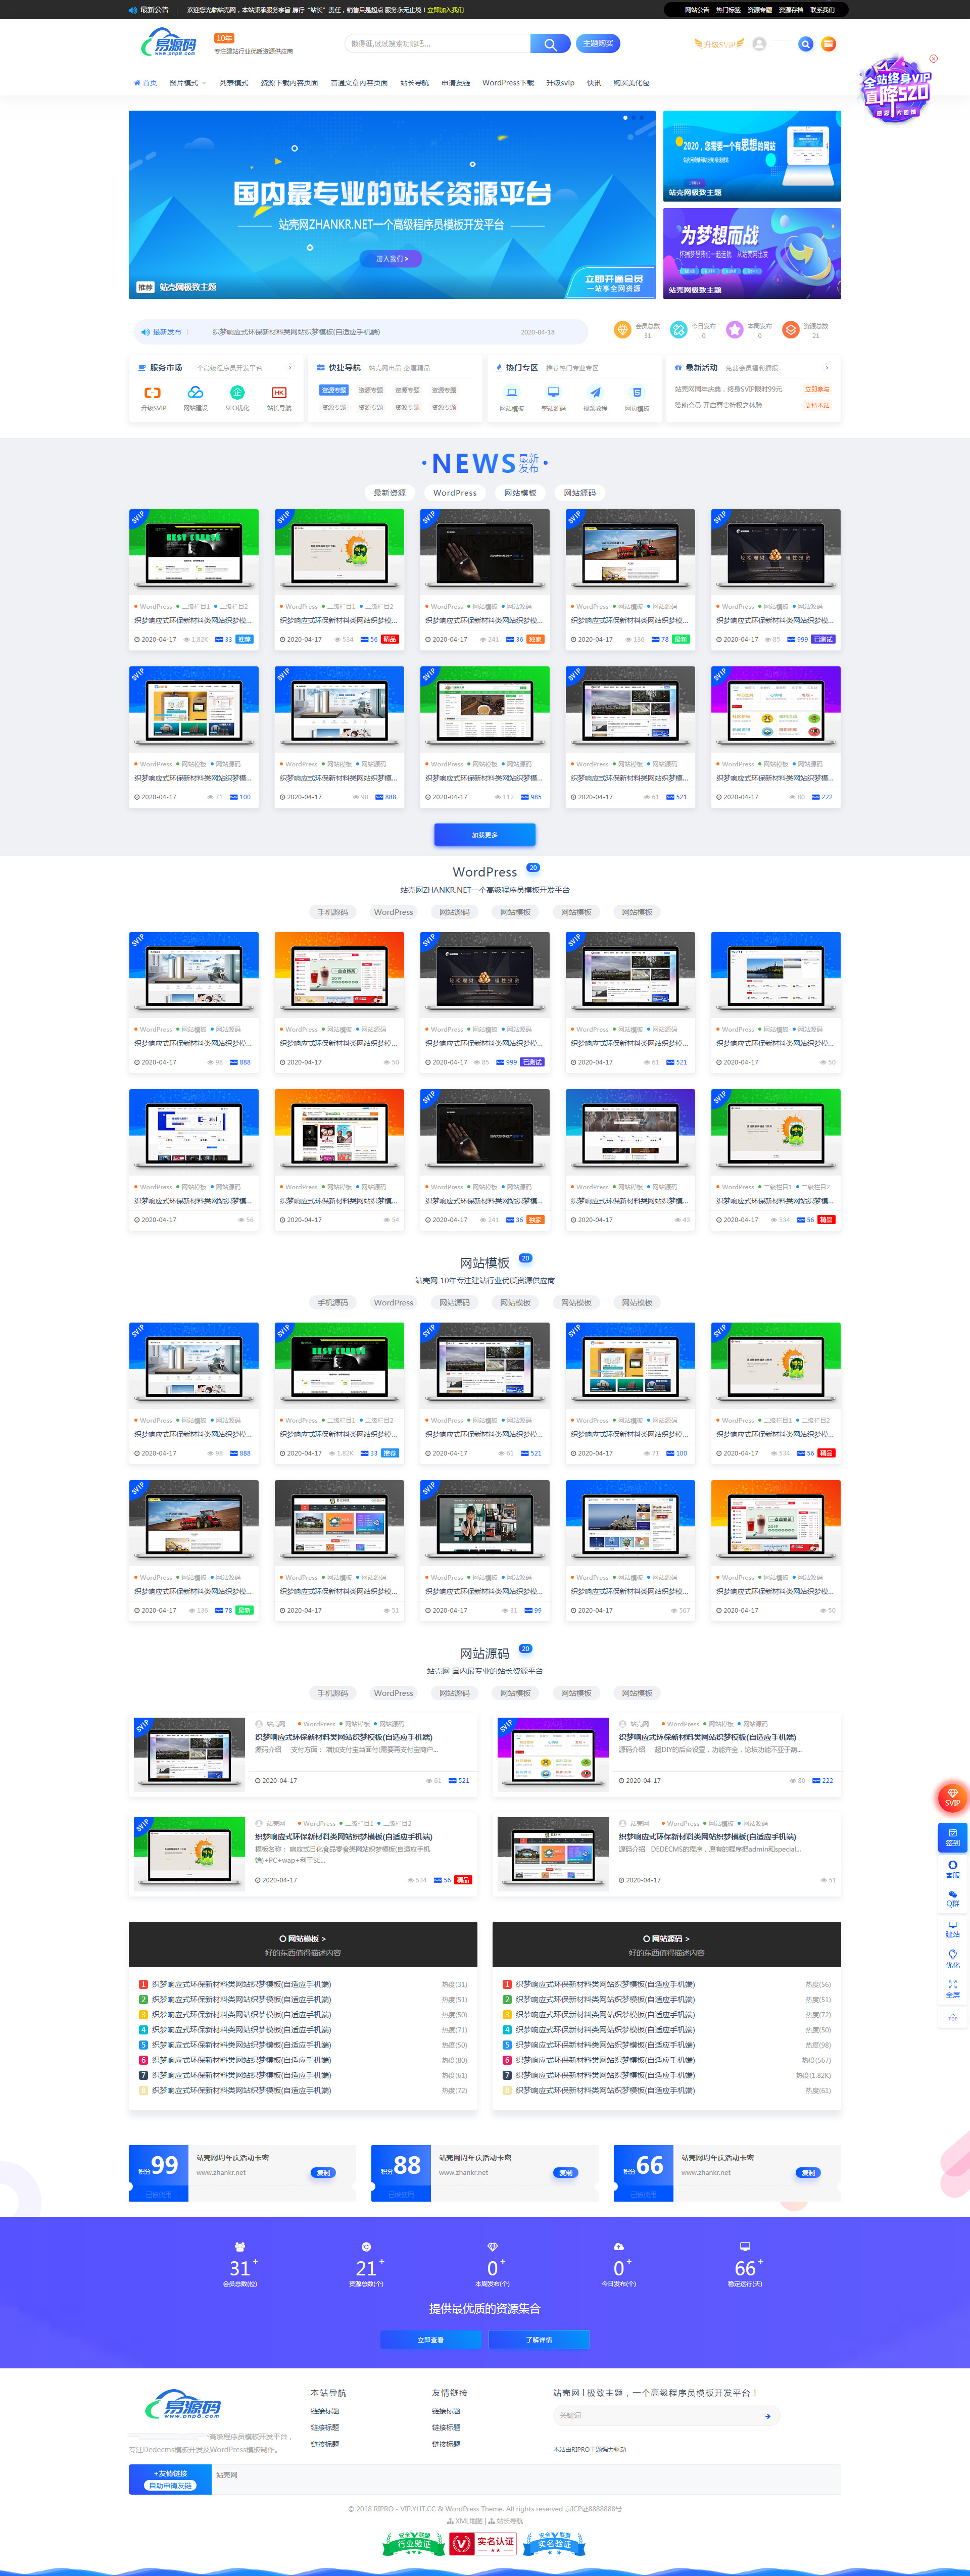
Task: Click the 会员总数 orange stat icon
Action: point(622,330)
